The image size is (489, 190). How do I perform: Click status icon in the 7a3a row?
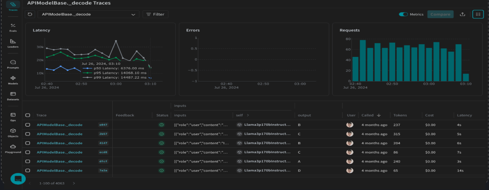pos(161,171)
